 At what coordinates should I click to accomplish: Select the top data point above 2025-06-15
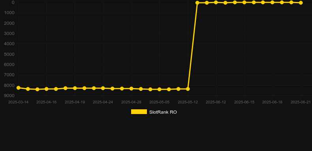click(244, 2)
